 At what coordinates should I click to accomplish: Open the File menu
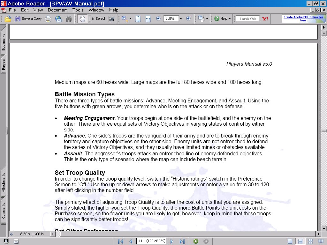tap(12, 10)
